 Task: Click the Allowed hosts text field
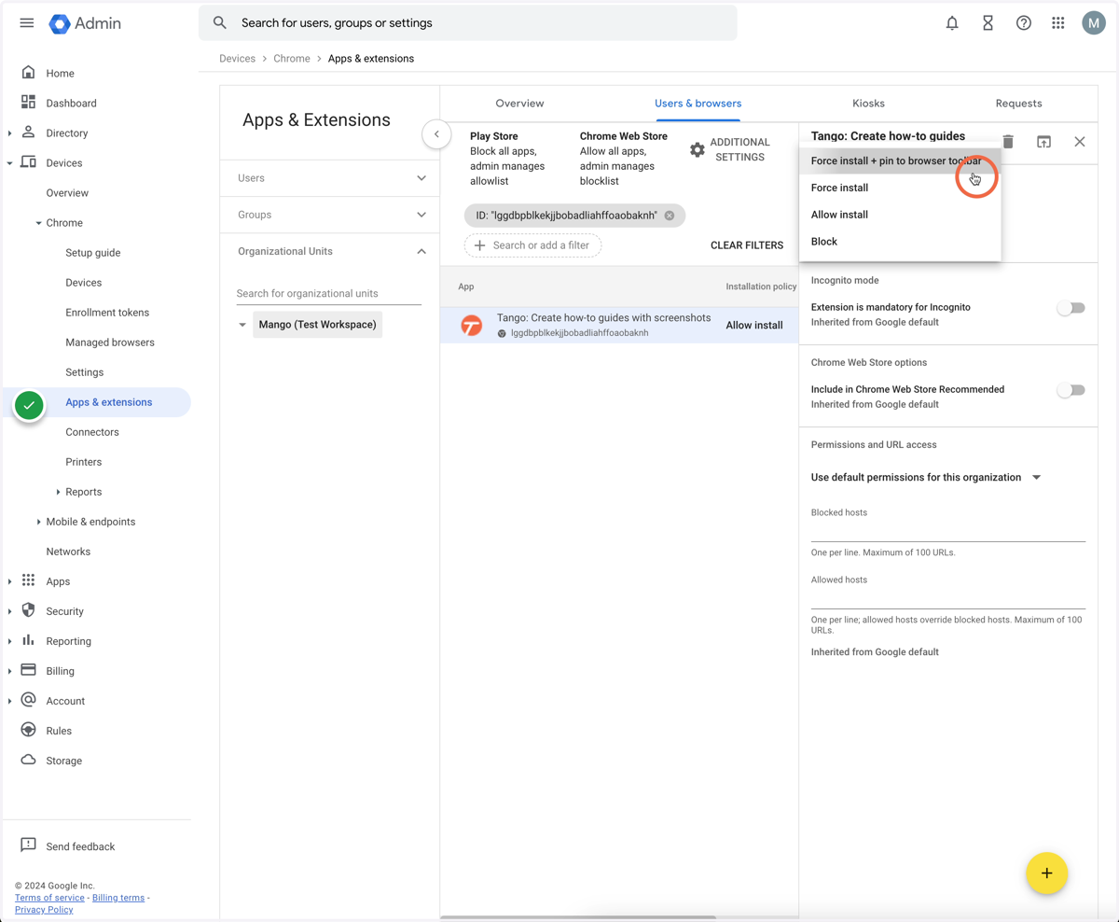pyautogui.click(x=947, y=597)
